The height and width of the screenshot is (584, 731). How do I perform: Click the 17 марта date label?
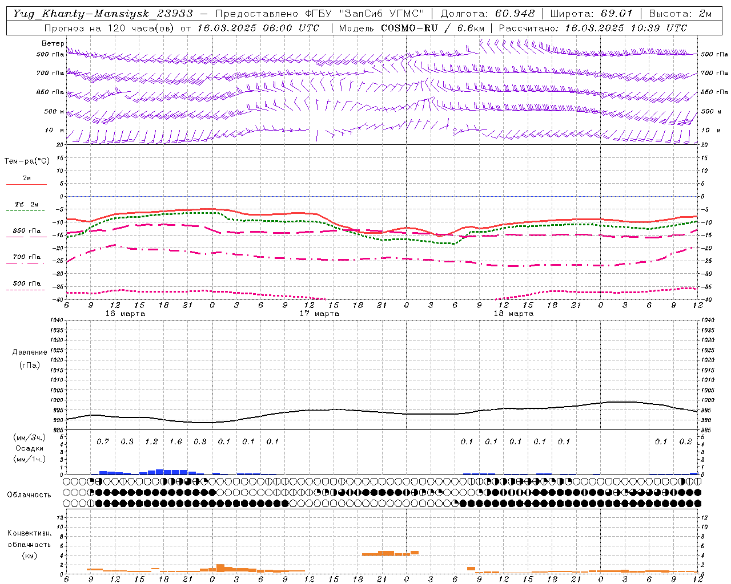(319, 314)
